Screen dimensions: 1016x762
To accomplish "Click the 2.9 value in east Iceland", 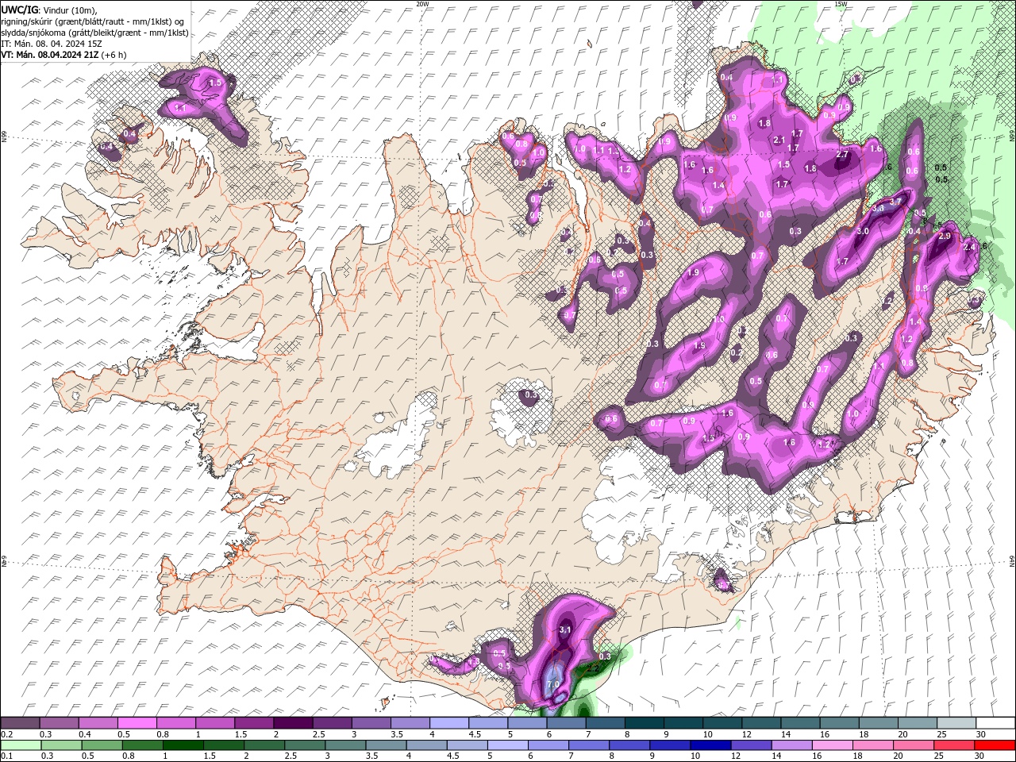I will tap(945, 236).
